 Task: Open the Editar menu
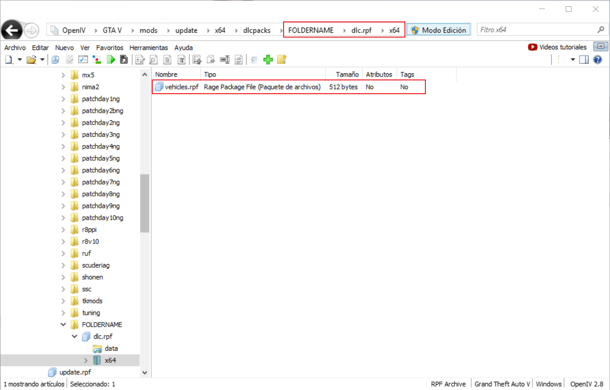pos(40,48)
